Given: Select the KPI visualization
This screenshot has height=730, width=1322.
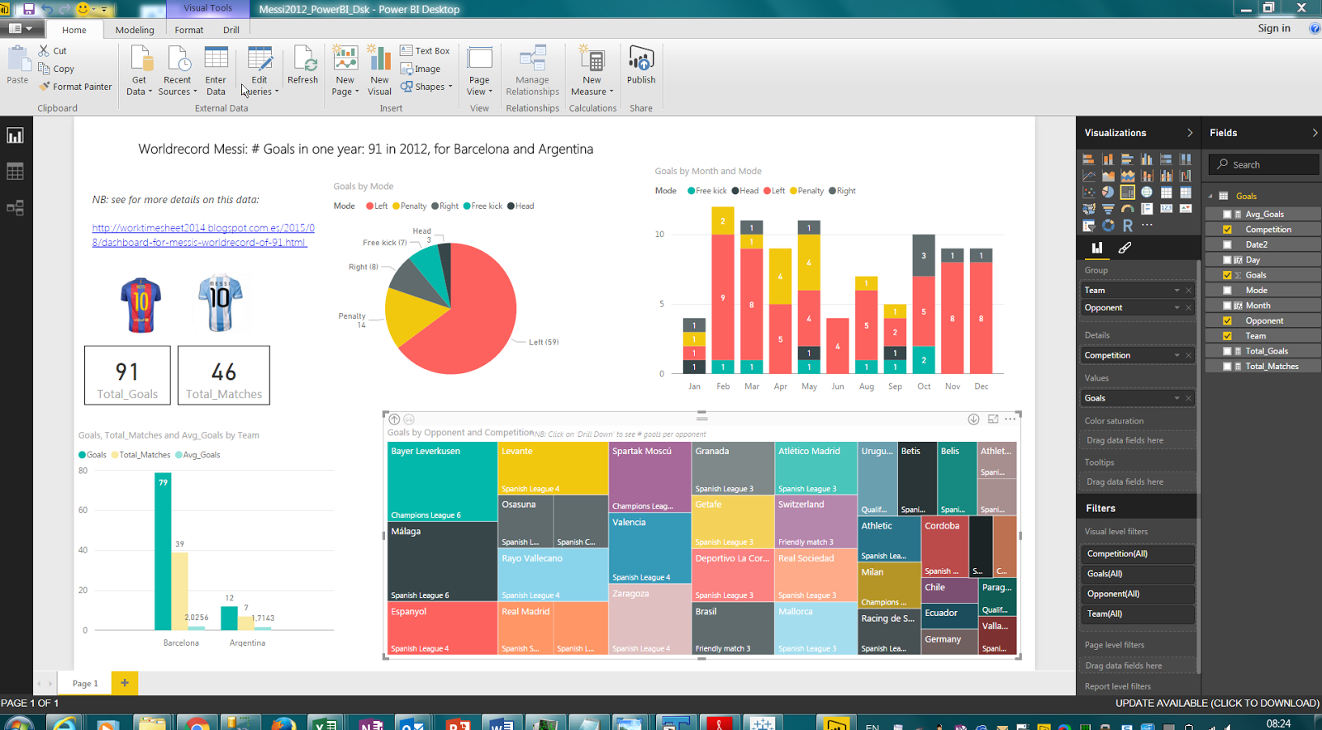Looking at the screenshot, I should 1186,209.
